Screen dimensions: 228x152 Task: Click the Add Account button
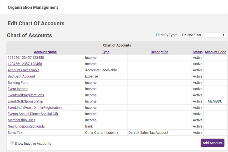pyautogui.click(x=212, y=143)
